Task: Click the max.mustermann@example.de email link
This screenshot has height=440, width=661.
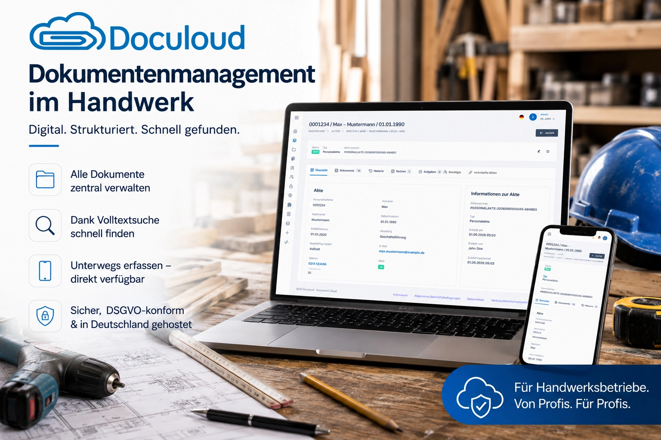Action: 402,252
